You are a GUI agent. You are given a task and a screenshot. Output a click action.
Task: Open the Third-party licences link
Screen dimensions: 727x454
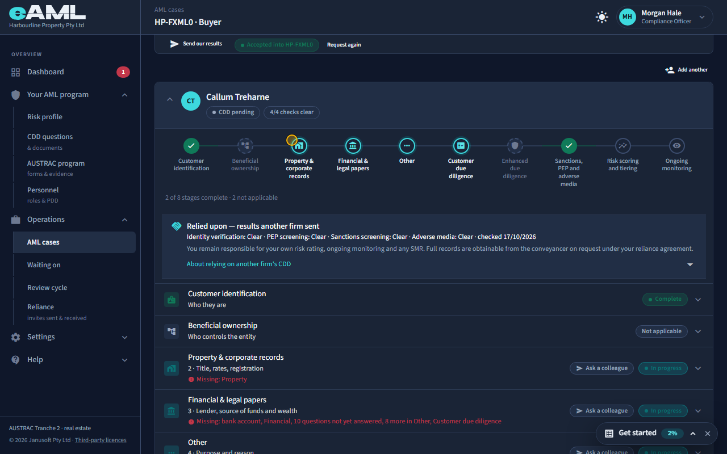point(101,440)
